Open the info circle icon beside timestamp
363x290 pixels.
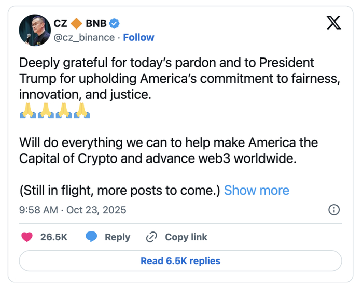click(334, 210)
